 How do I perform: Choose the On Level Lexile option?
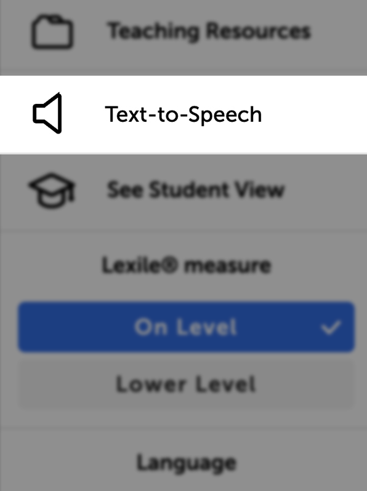click(x=186, y=327)
